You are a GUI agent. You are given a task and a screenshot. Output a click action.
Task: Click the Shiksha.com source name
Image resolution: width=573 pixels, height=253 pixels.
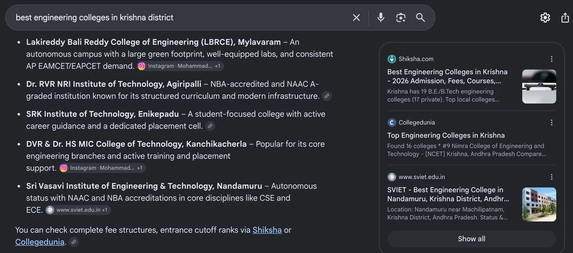[x=416, y=59]
